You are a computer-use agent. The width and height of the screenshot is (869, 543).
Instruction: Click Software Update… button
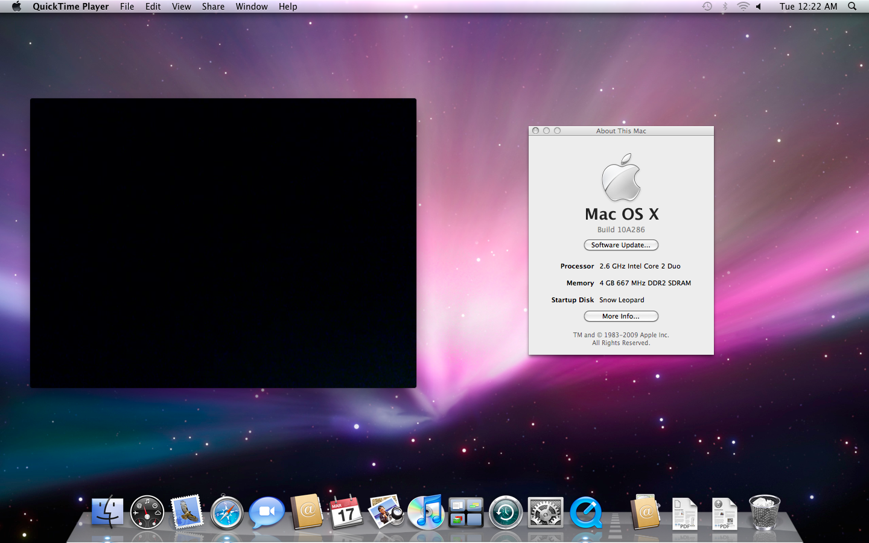tap(621, 245)
